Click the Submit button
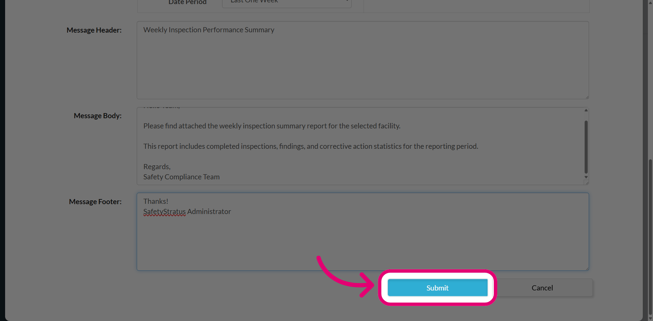 437,288
